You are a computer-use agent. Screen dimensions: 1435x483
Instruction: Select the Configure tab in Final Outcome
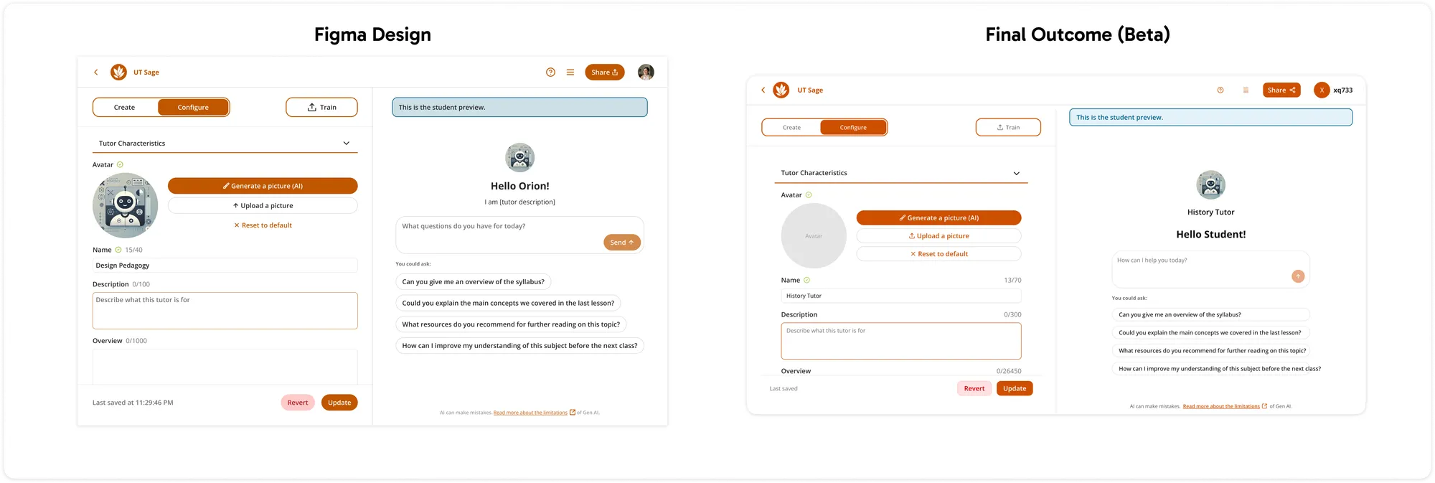point(853,128)
